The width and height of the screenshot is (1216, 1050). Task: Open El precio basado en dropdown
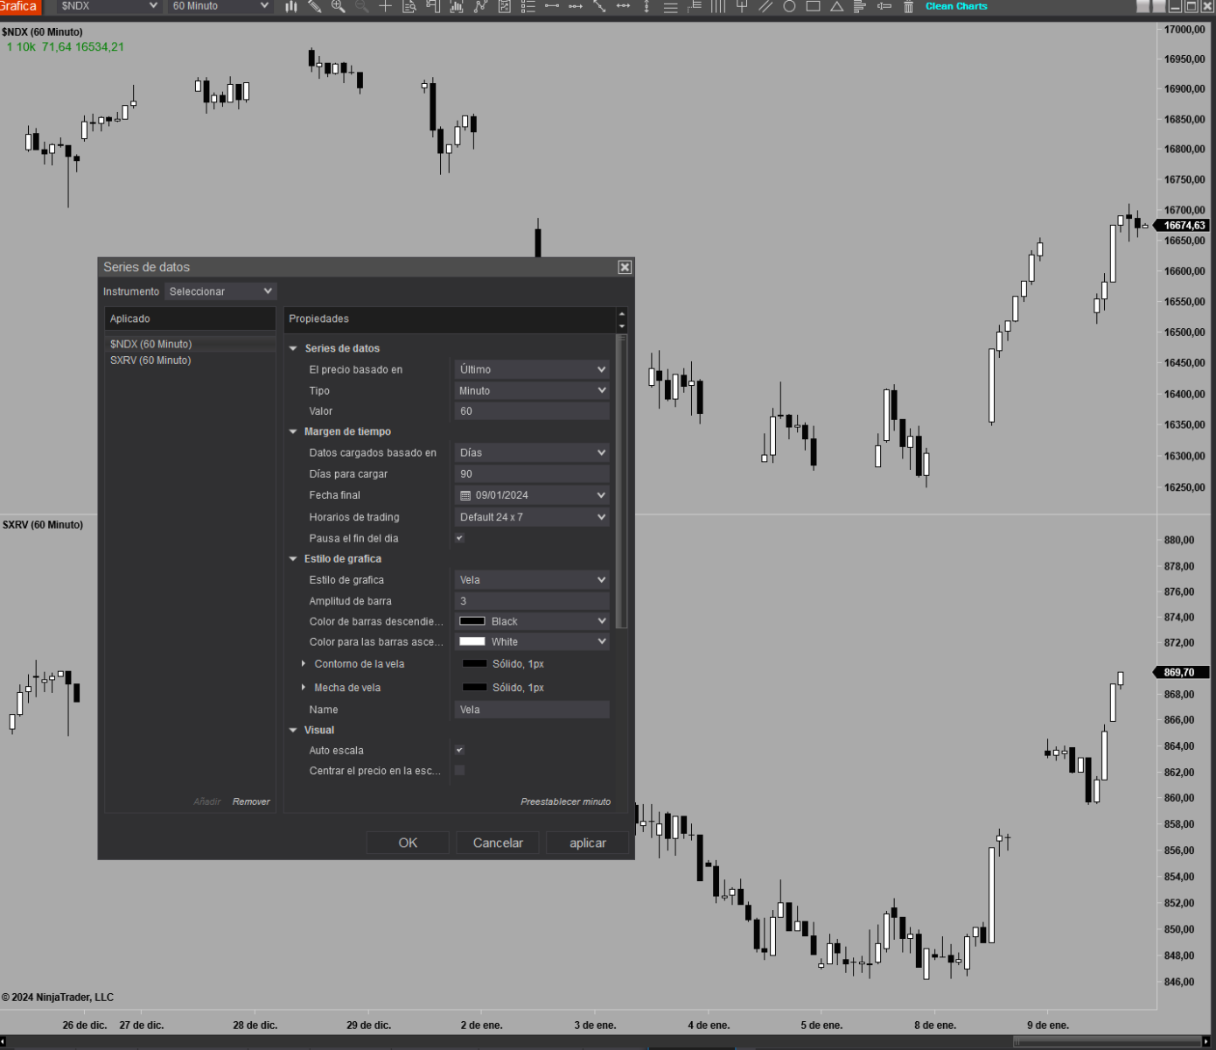[532, 369]
